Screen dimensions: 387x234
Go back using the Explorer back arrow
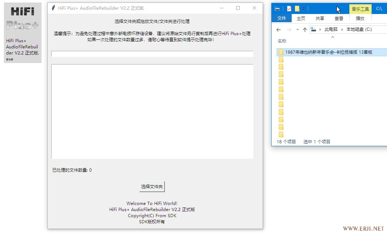tap(278, 30)
